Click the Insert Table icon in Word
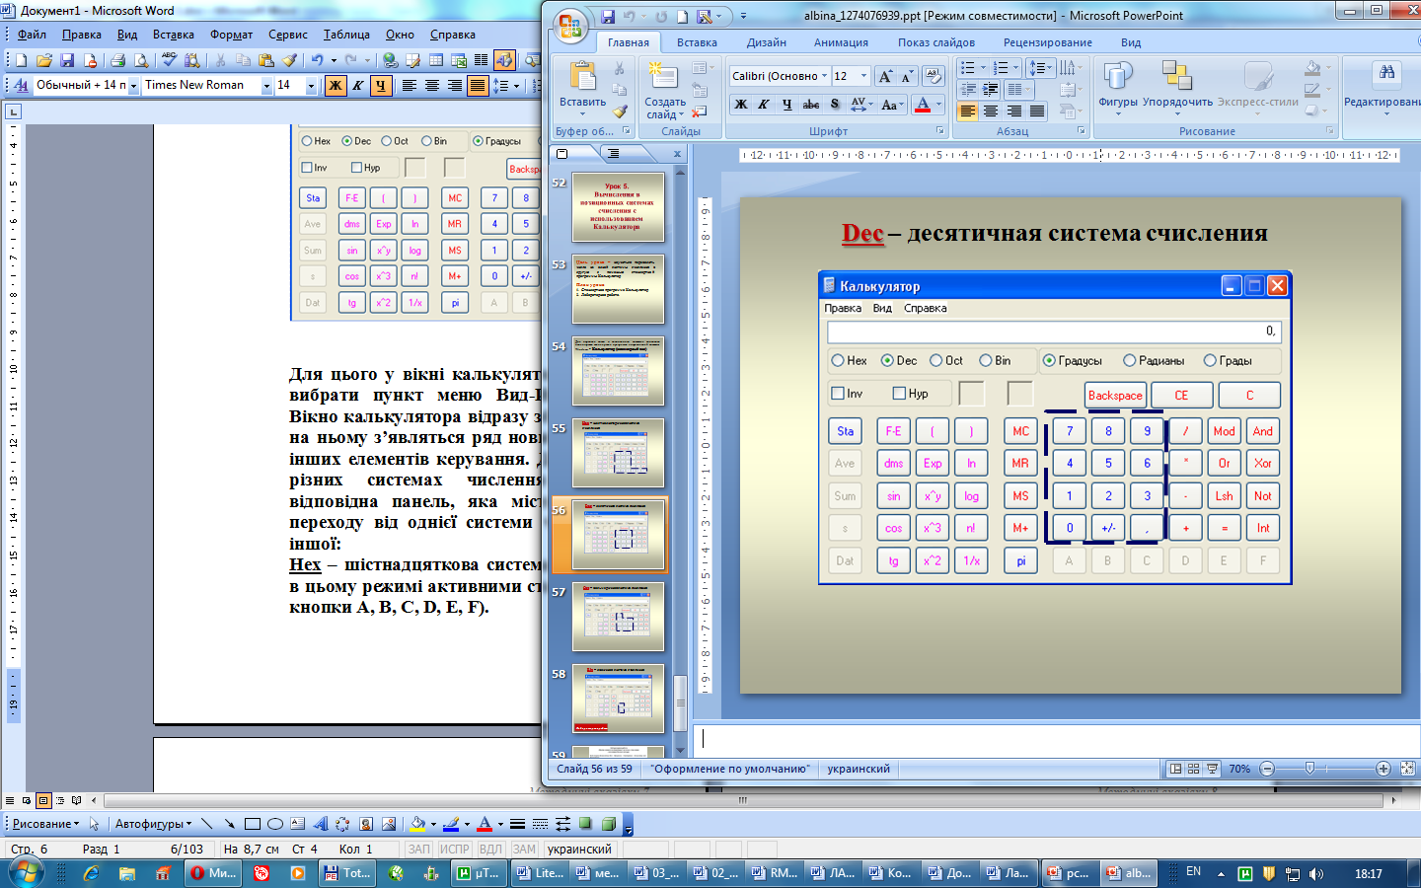This screenshot has width=1421, height=888. (x=436, y=60)
